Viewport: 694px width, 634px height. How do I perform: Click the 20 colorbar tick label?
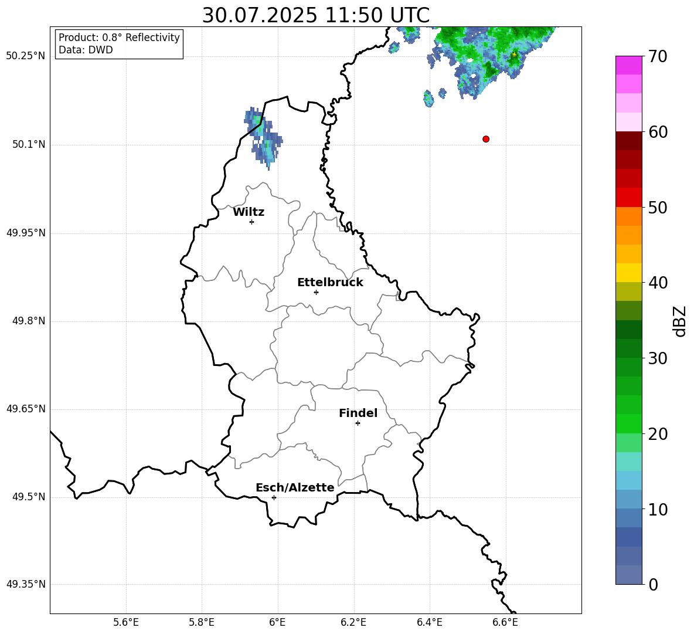pos(658,434)
